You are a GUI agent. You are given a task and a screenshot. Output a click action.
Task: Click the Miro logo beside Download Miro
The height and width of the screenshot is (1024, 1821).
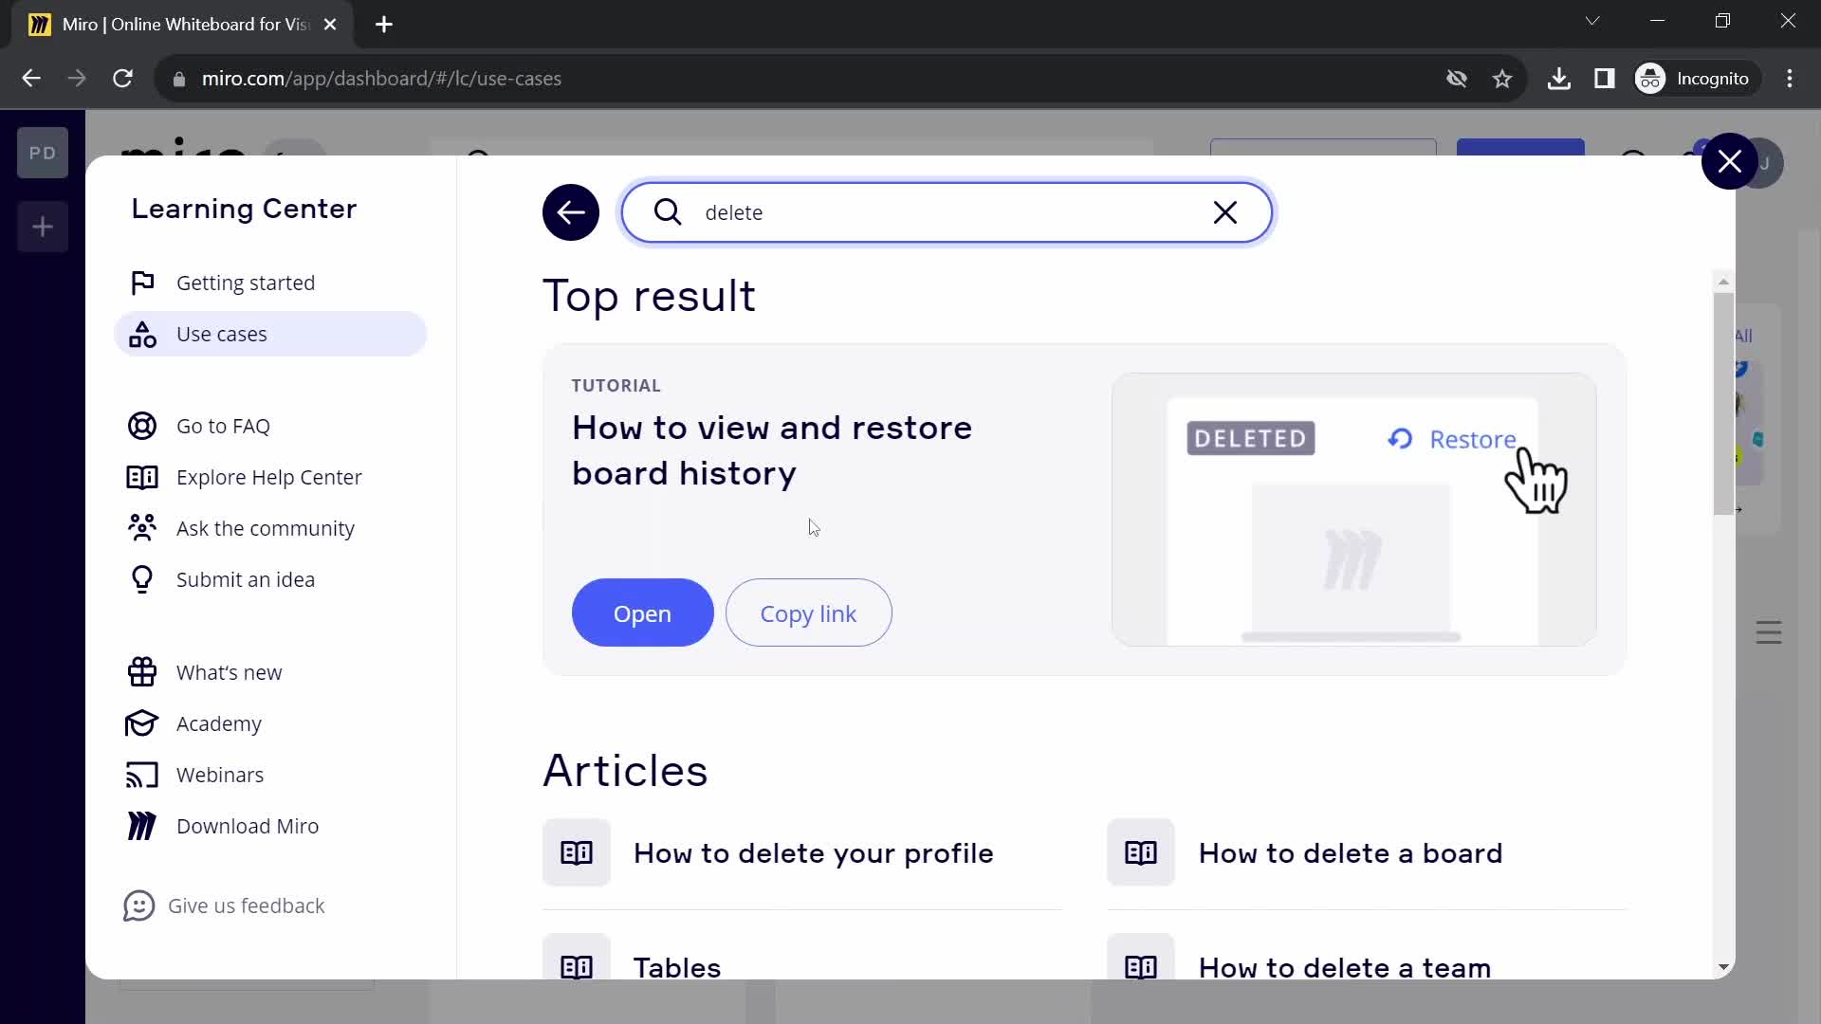click(142, 826)
